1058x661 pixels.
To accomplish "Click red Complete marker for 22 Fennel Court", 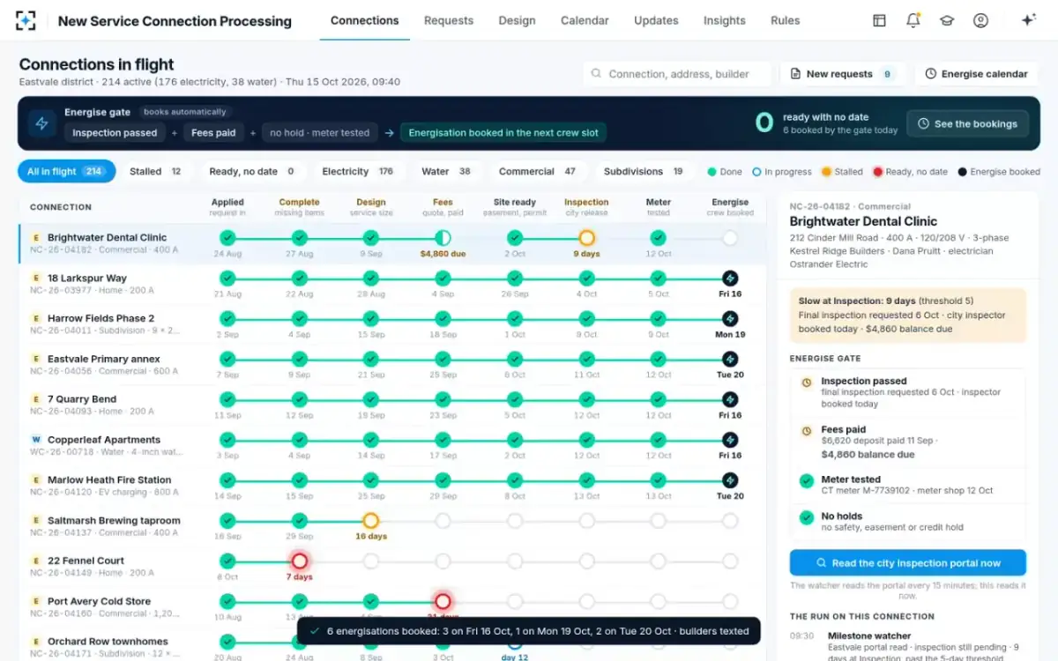I will [x=300, y=561].
